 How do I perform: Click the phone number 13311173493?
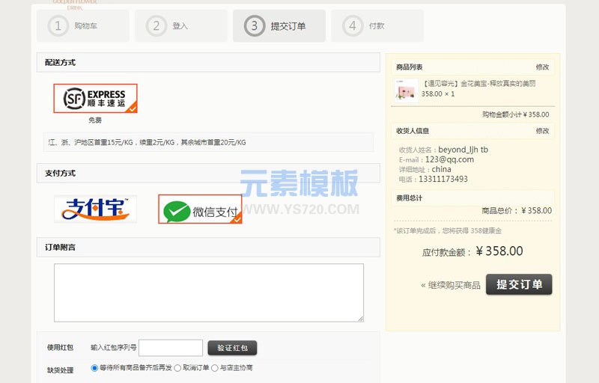point(443,179)
